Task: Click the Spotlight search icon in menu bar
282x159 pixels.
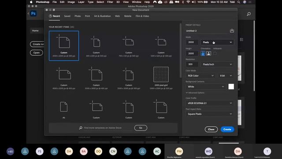Action: coord(239,2)
